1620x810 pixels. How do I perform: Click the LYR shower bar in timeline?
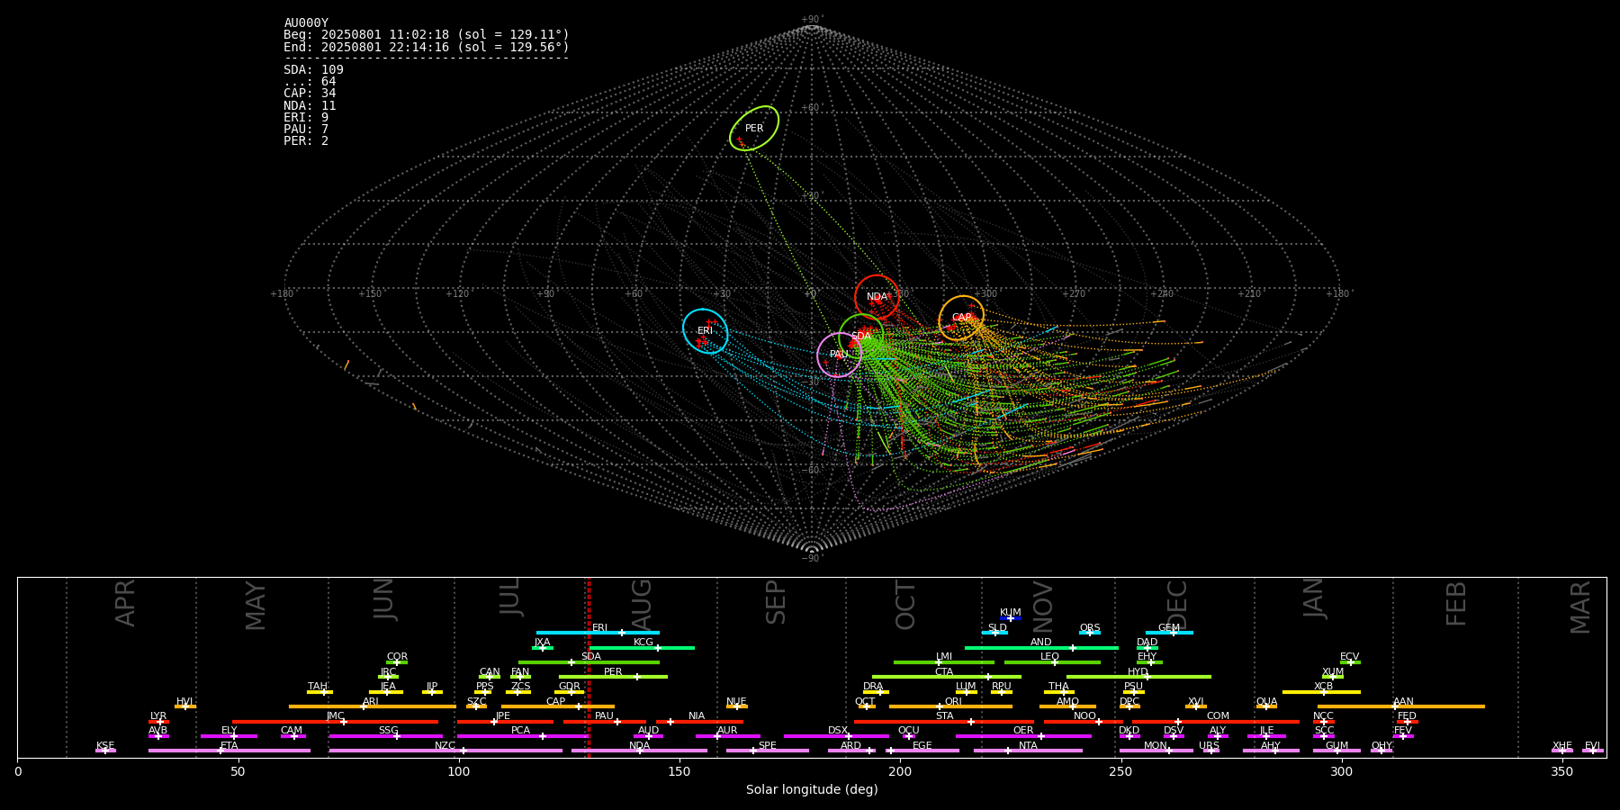coord(158,722)
